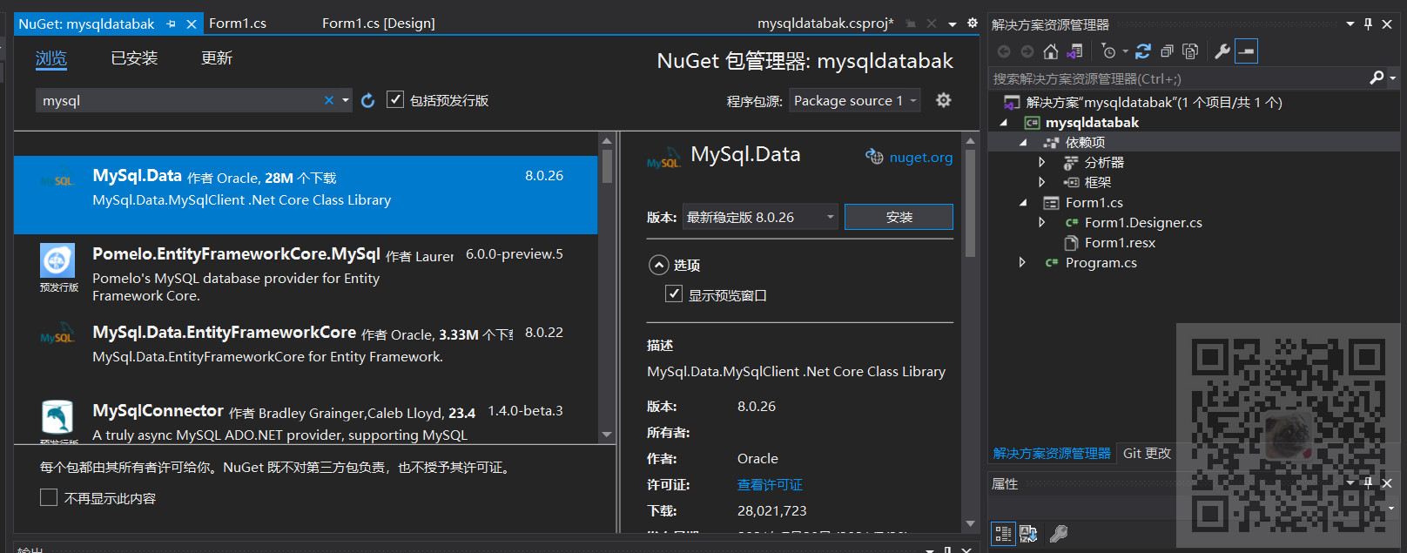Open the package source dropdown
The height and width of the screenshot is (553, 1407).
pyautogui.click(x=856, y=100)
